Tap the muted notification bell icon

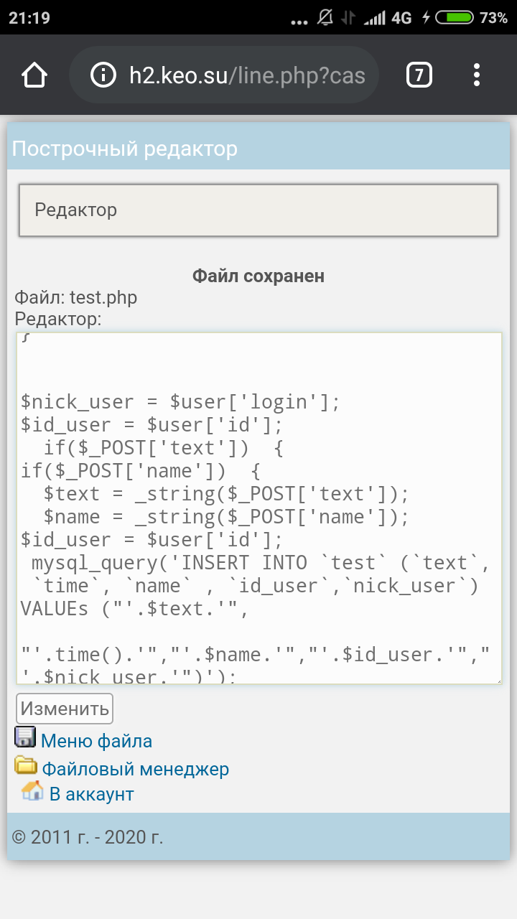point(325,18)
